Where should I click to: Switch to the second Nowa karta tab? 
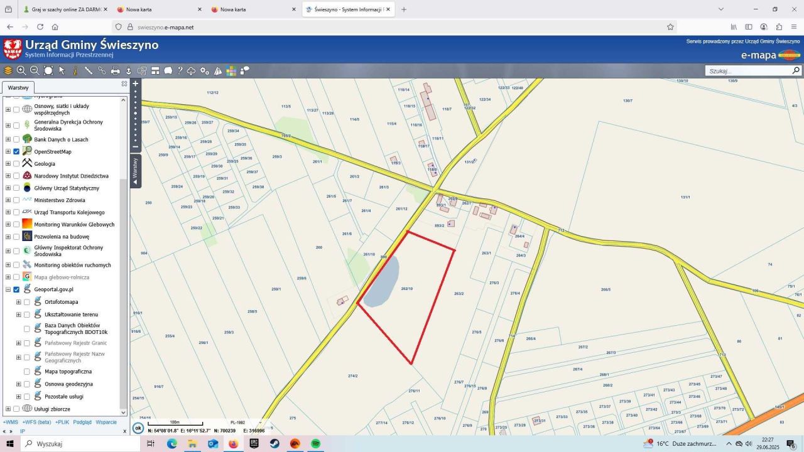(254, 9)
